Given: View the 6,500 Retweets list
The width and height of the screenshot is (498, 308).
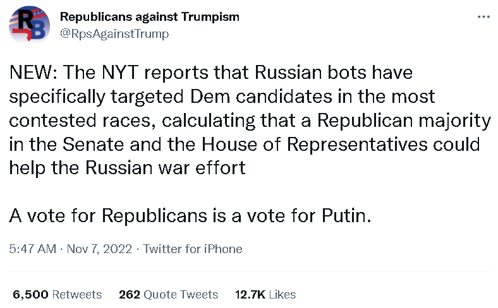Looking at the screenshot, I should (57, 294).
